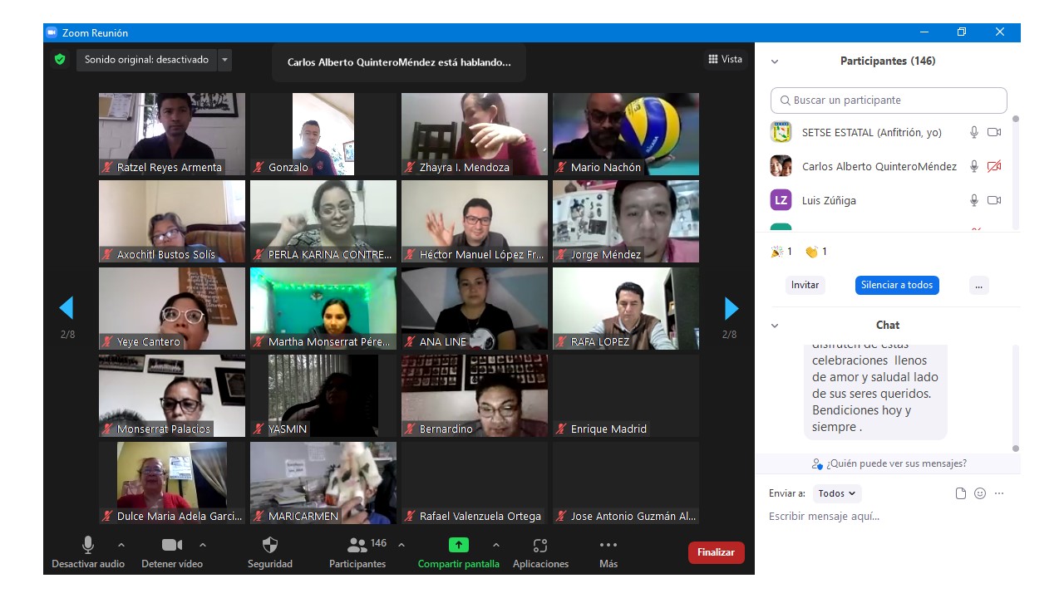
Task: Open chat message three-dots options menu
Action: (999, 493)
